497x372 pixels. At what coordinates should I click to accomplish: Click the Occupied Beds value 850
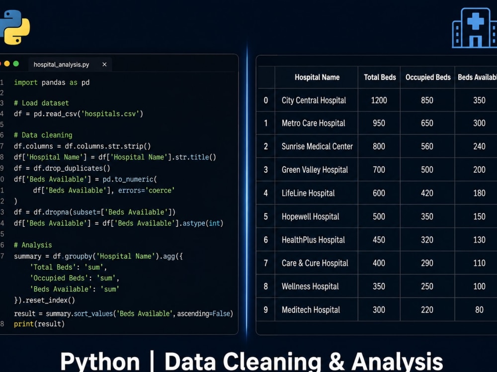(427, 100)
